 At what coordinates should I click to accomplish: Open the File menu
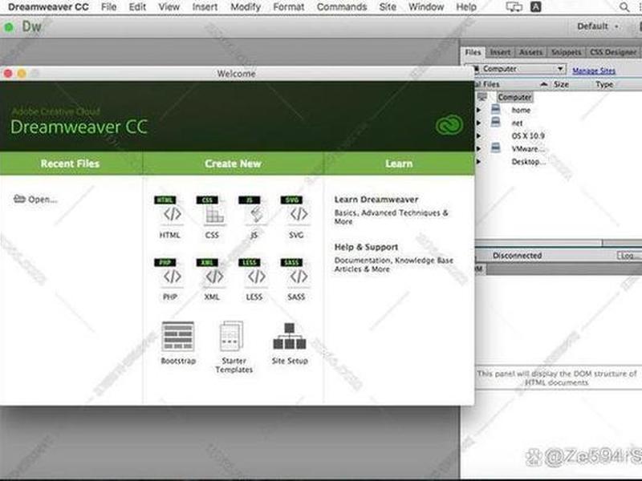pos(109,7)
